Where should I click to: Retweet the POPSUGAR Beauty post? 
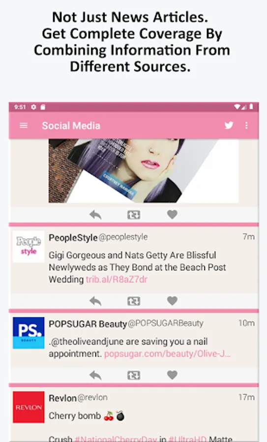click(x=134, y=375)
